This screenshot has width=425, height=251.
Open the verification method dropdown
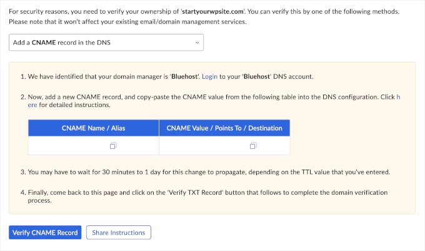[106, 43]
